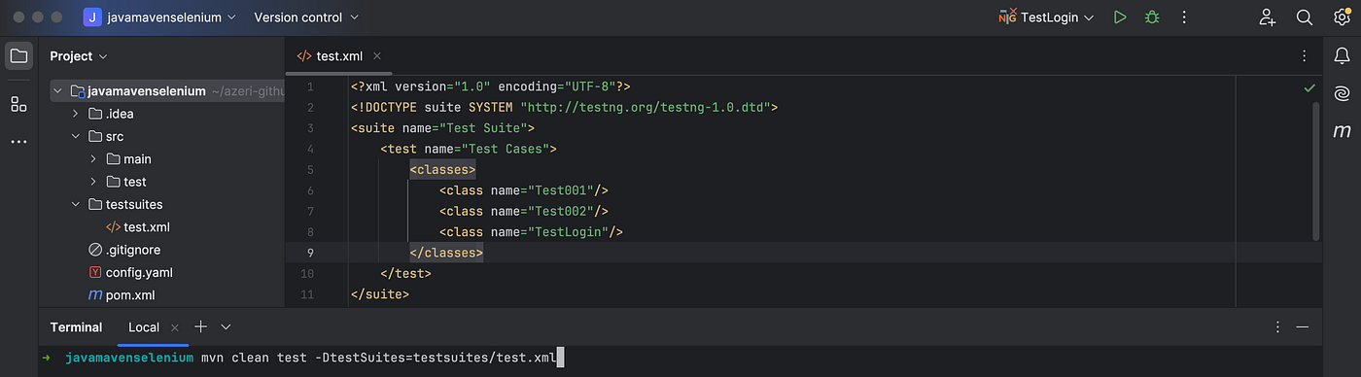Open the Project tool window folder icon

click(x=18, y=55)
